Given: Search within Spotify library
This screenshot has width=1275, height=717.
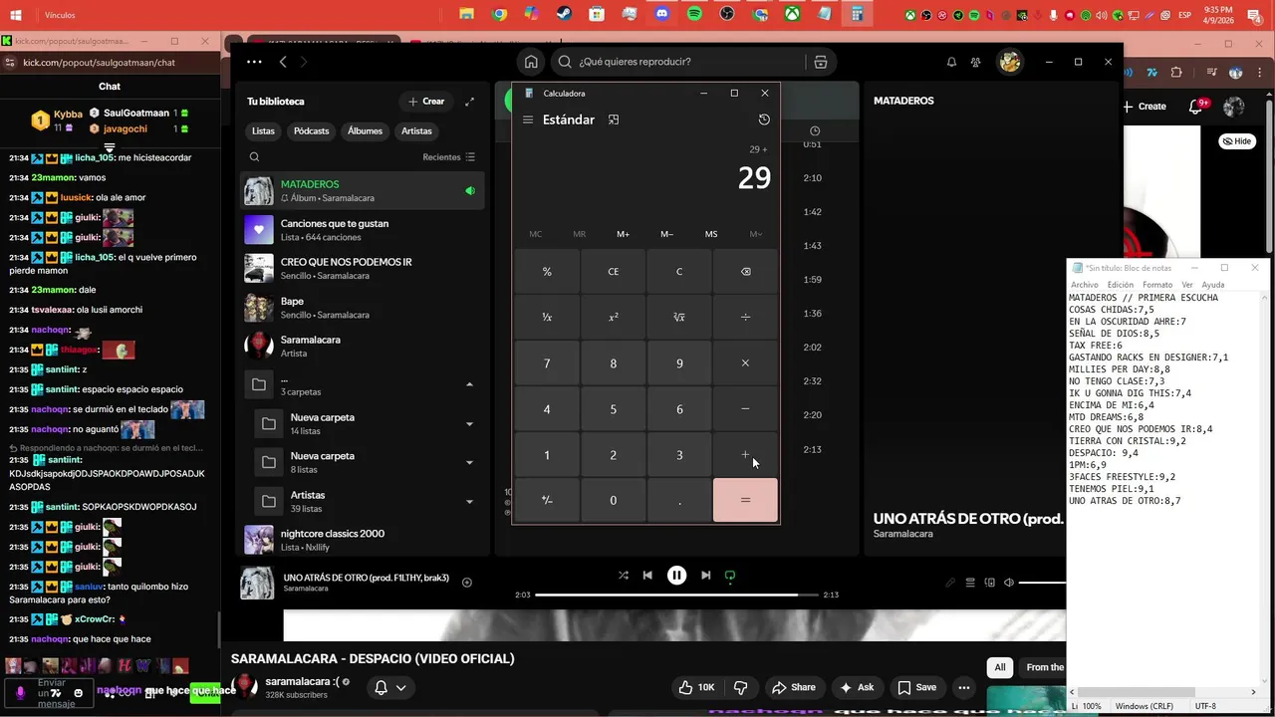Looking at the screenshot, I should [255, 157].
